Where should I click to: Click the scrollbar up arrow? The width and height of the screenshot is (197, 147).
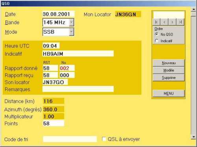(193, 9)
